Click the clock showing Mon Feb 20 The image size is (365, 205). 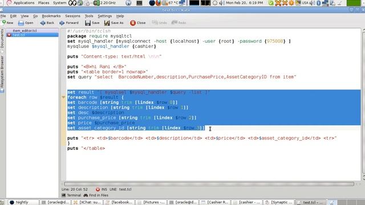[245, 3]
